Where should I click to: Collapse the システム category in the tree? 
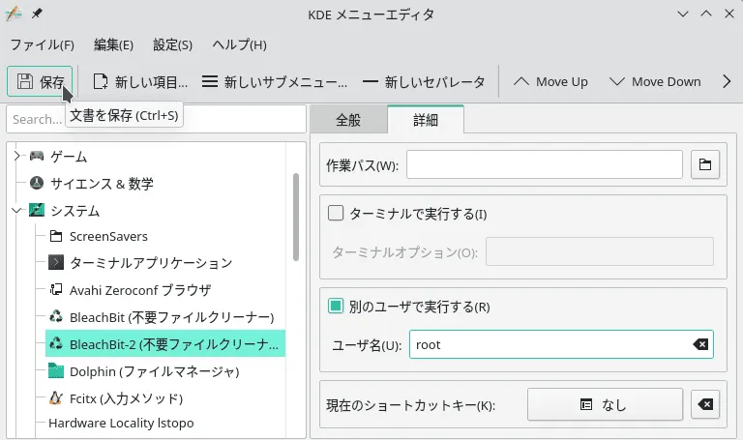click(16, 210)
